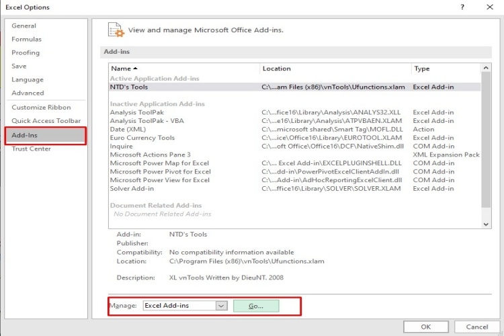Select the Date (XML) add-in row
504x336 pixels.
click(x=295, y=129)
